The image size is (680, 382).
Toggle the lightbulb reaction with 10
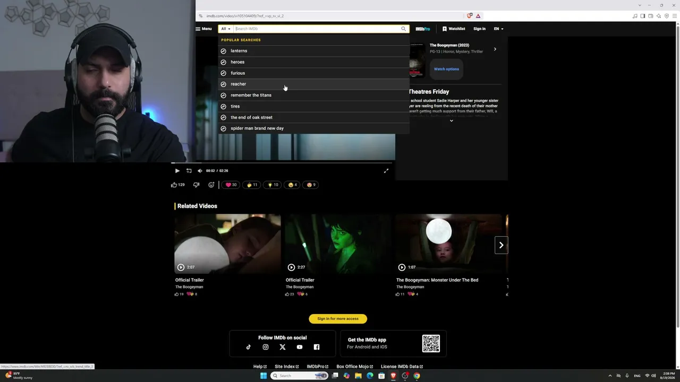point(273,185)
